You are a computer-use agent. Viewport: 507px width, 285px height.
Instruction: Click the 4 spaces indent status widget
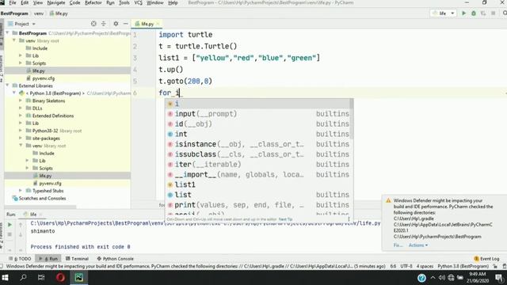point(425,266)
